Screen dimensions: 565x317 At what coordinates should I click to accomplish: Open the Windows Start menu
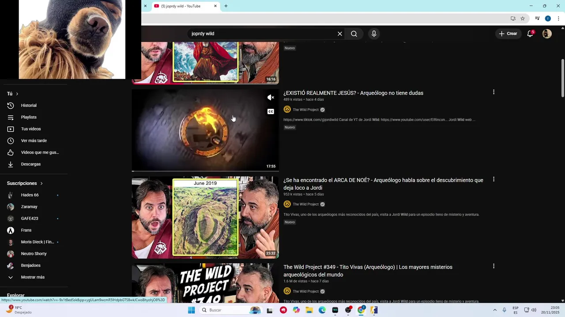pyautogui.click(x=191, y=310)
